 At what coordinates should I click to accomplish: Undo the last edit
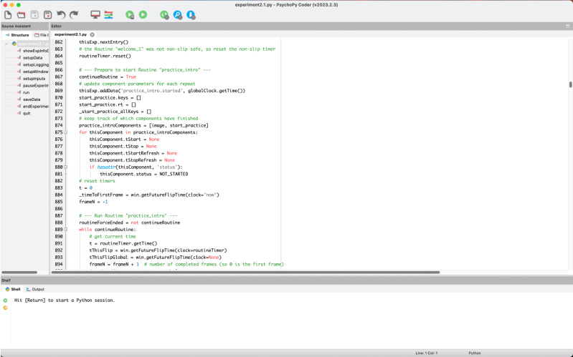coord(61,15)
